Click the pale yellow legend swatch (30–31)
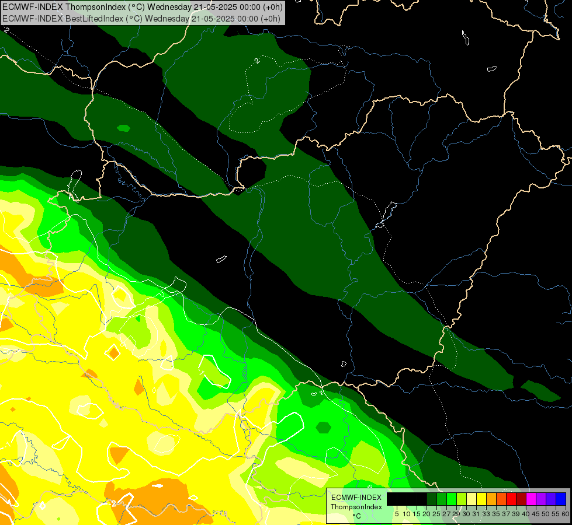Viewport: 572px width, 525px height. coord(472,499)
